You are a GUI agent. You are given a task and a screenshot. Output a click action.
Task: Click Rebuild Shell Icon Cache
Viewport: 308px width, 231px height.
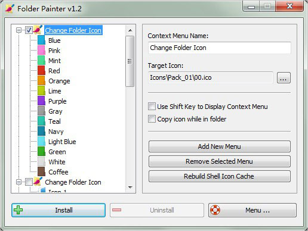[x=220, y=176]
